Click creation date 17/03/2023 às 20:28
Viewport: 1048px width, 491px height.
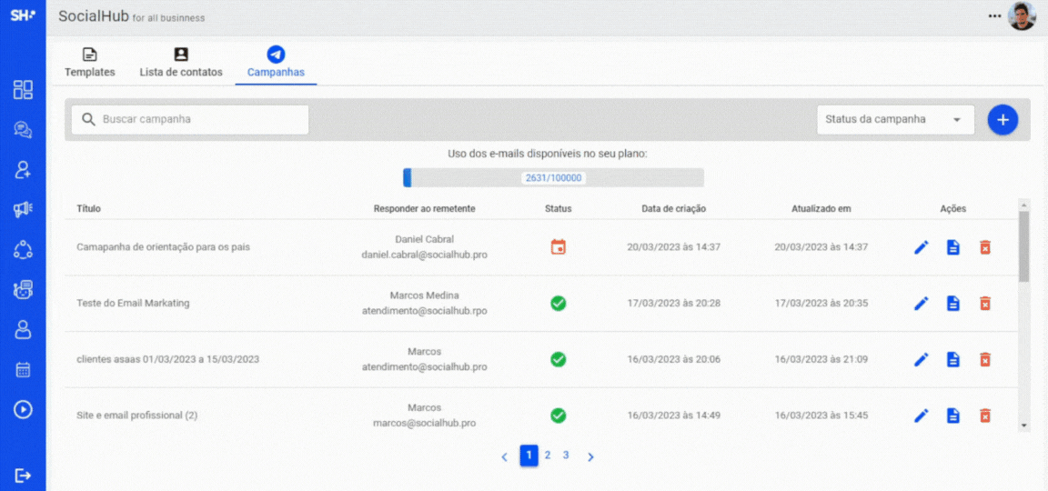coord(674,304)
